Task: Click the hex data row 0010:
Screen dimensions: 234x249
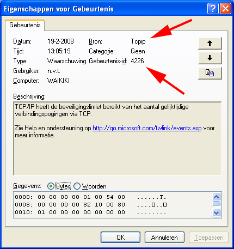Action: pyautogui.click(x=90, y=212)
